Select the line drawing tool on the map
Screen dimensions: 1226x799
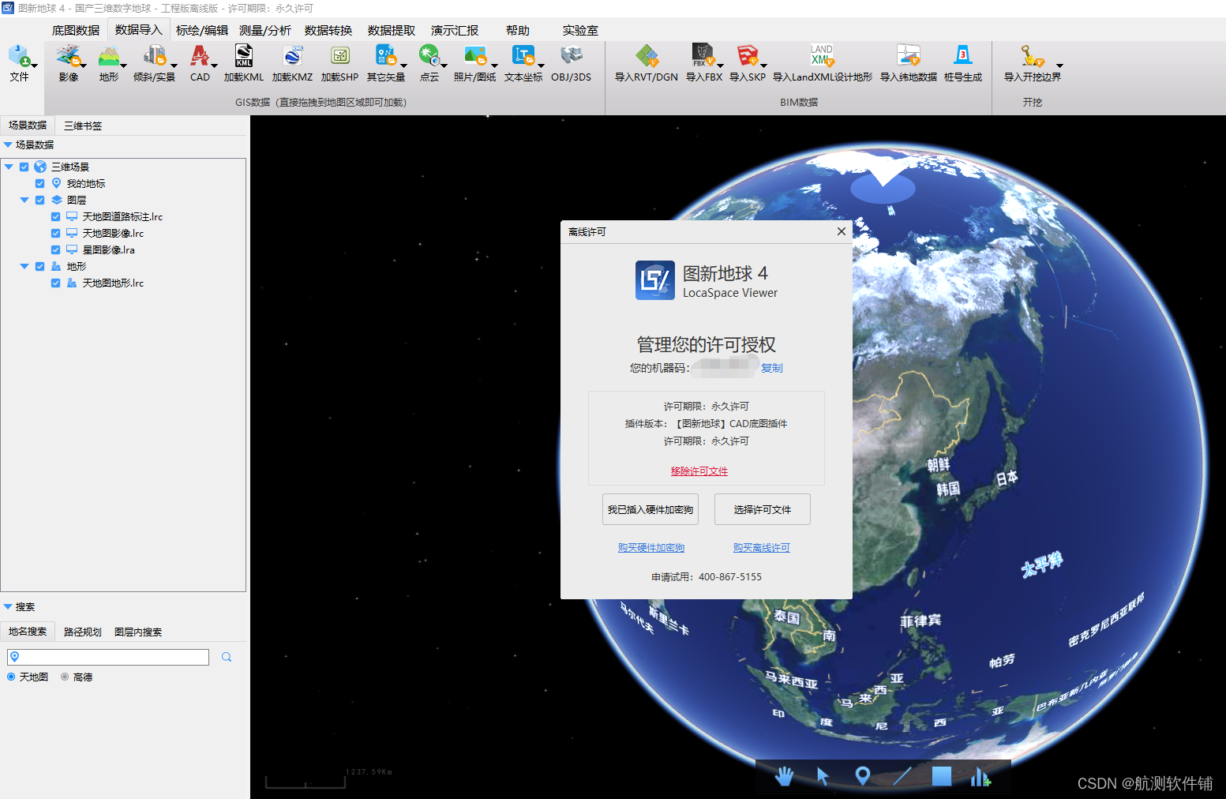[x=902, y=777]
